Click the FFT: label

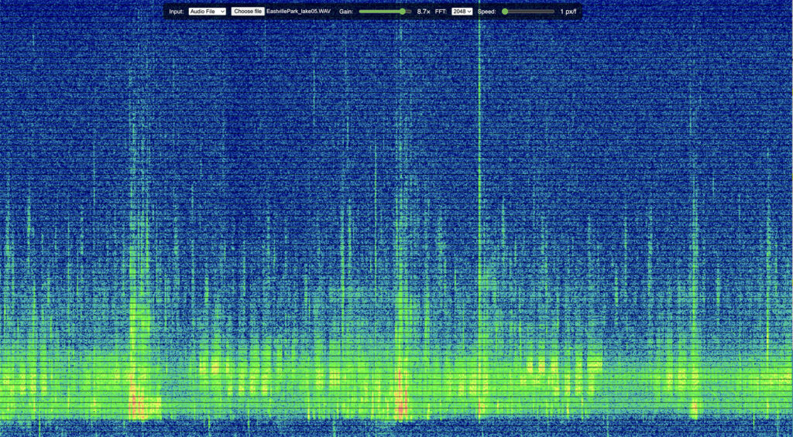pyautogui.click(x=441, y=12)
